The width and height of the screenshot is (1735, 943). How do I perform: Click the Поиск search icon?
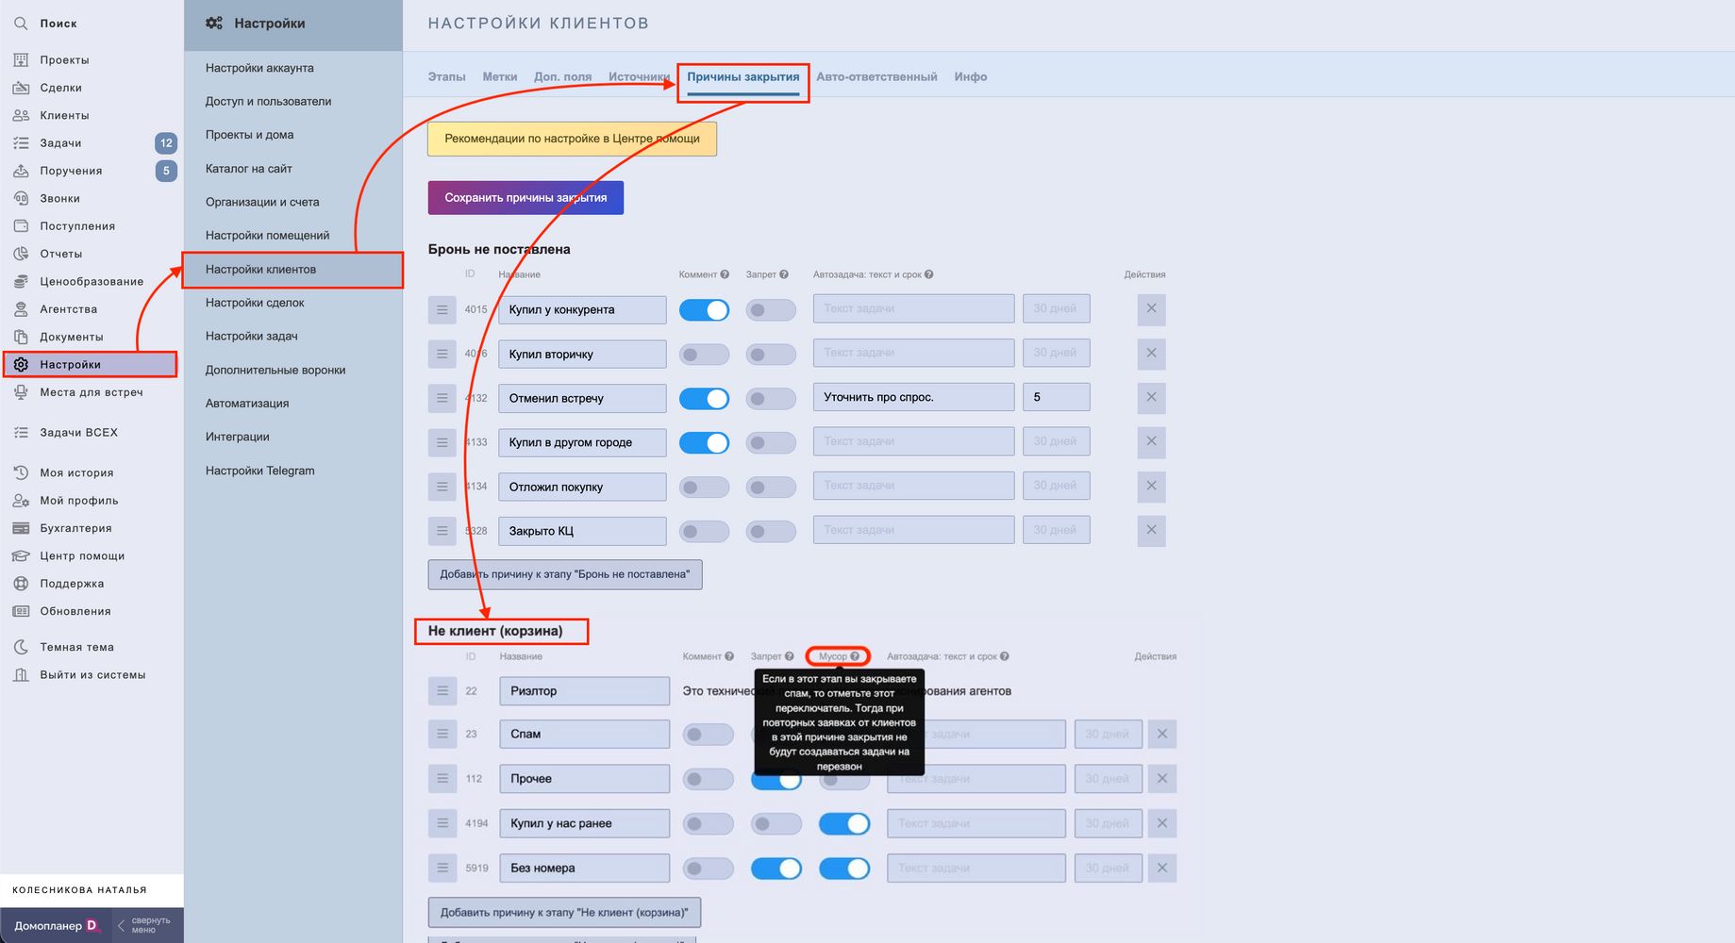click(x=21, y=24)
